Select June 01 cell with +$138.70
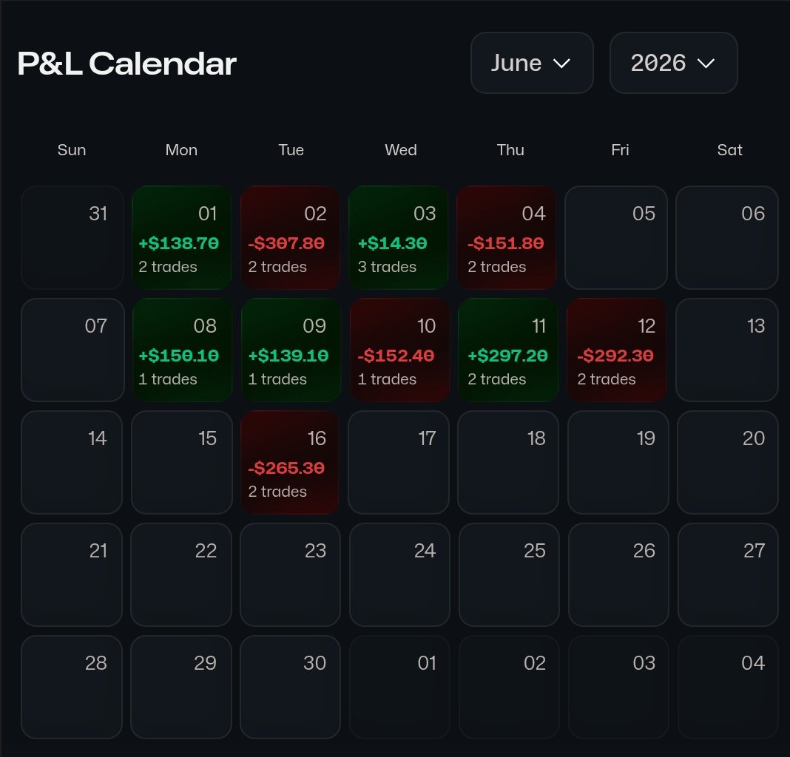Image resolution: width=790 pixels, height=757 pixels. tap(181, 238)
